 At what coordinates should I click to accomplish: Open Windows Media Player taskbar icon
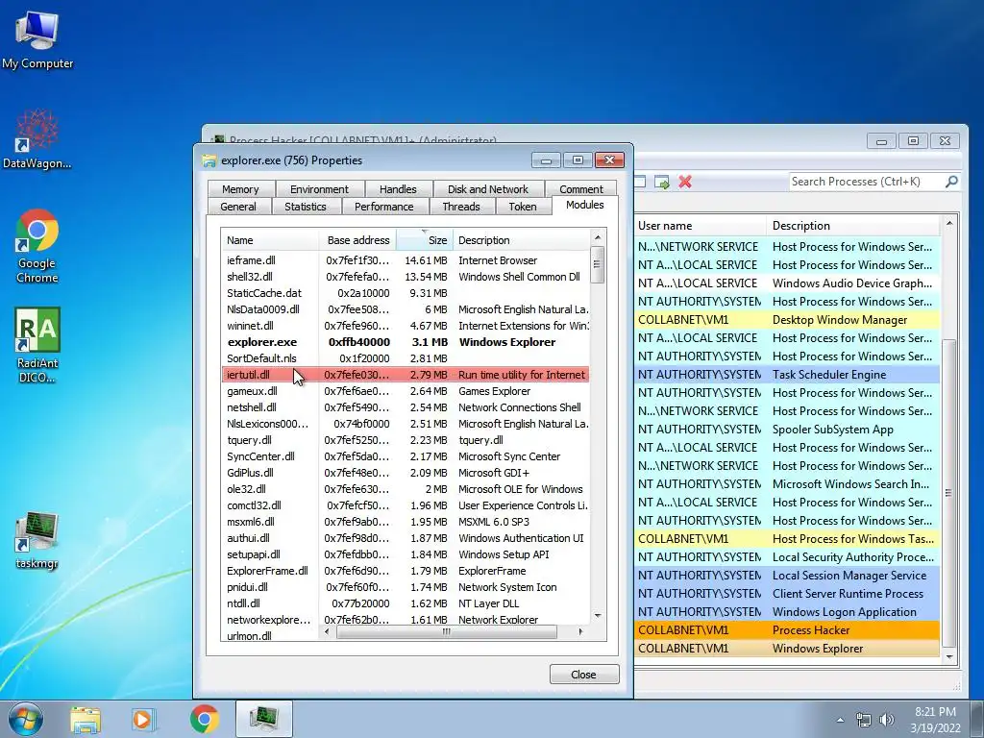pos(144,719)
